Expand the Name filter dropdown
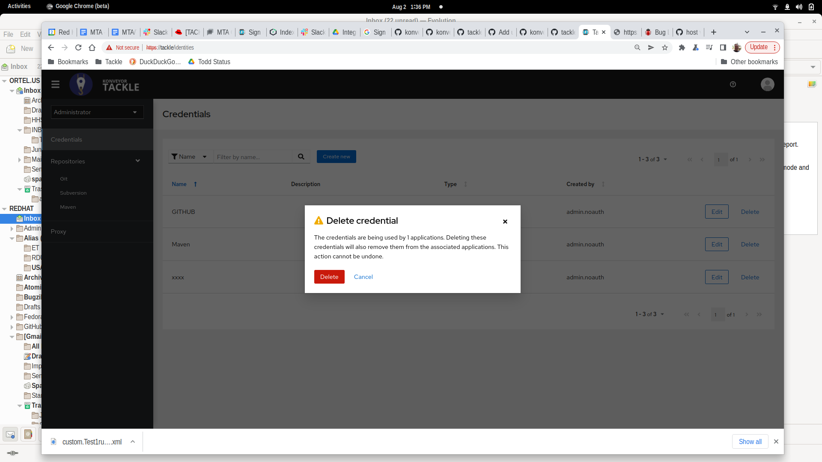The image size is (822, 462). tap(190, 157)
